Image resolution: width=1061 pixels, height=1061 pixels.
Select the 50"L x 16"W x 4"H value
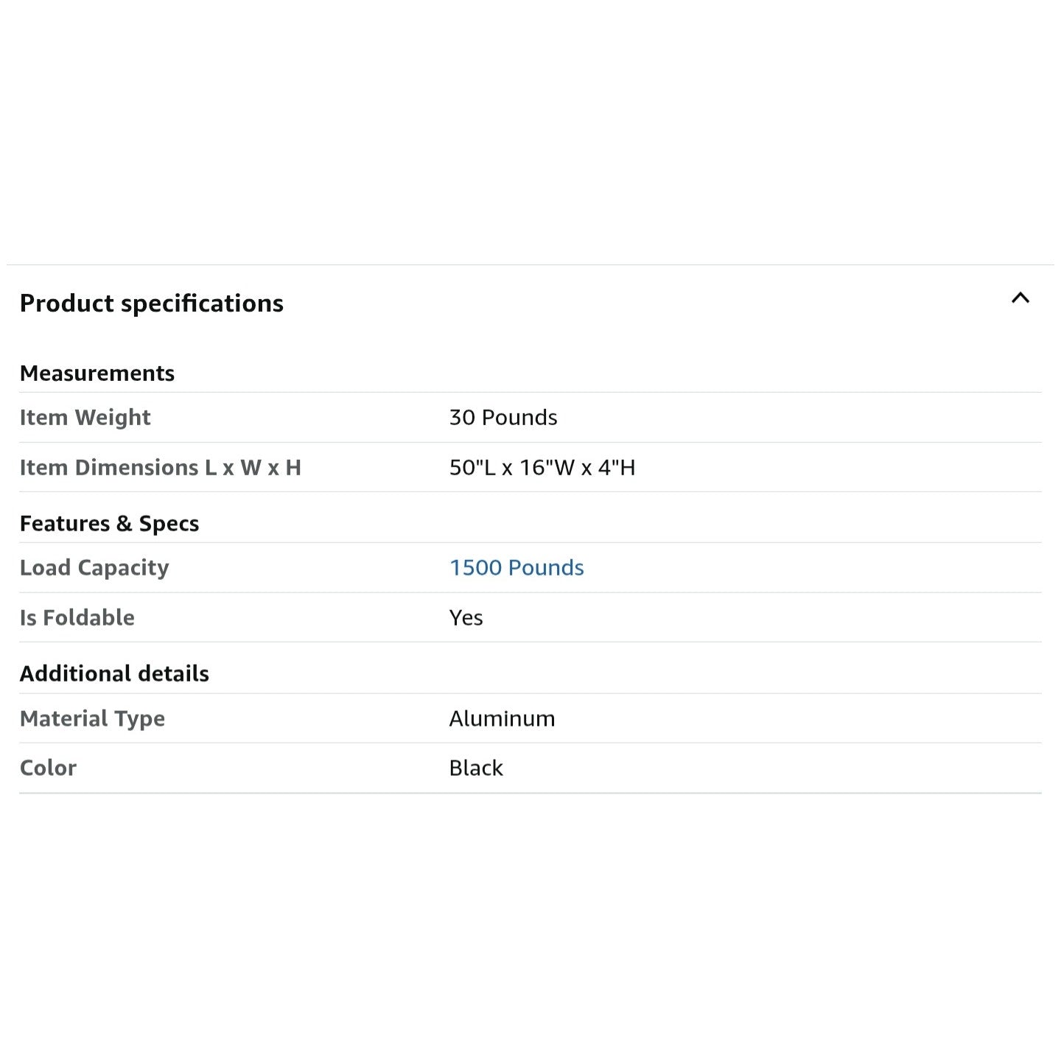click(542, 468)
